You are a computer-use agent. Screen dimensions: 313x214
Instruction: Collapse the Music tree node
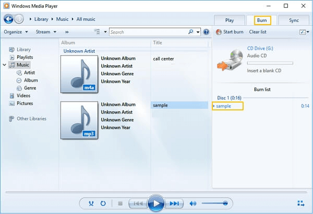[5, 65]
